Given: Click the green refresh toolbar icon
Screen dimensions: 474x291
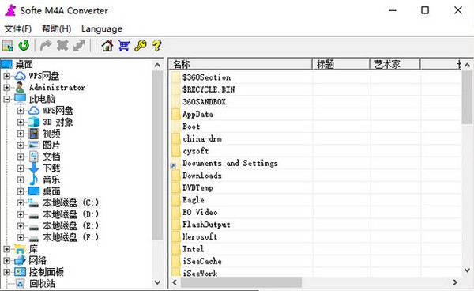Looking at the screenshot, I should click(x=24, y=46).
